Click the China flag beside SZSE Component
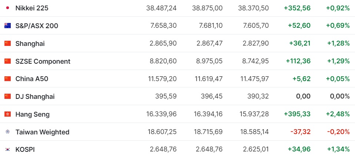The image size is (355, 157). pos(7,61)
